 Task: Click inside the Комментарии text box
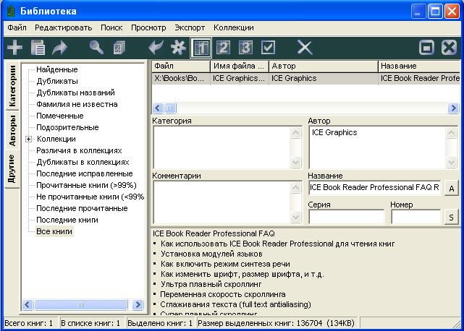click(x=222, y=202)
